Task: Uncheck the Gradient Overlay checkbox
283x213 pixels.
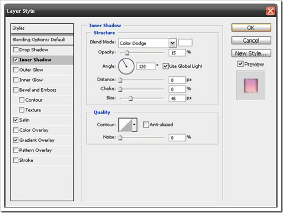Action: [x=16, y=140]
